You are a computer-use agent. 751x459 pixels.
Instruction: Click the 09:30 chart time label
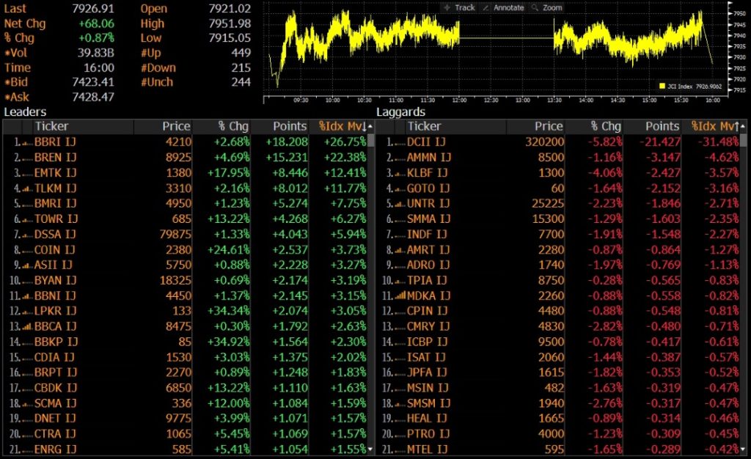pyautogui.click(x=301, y=100)
